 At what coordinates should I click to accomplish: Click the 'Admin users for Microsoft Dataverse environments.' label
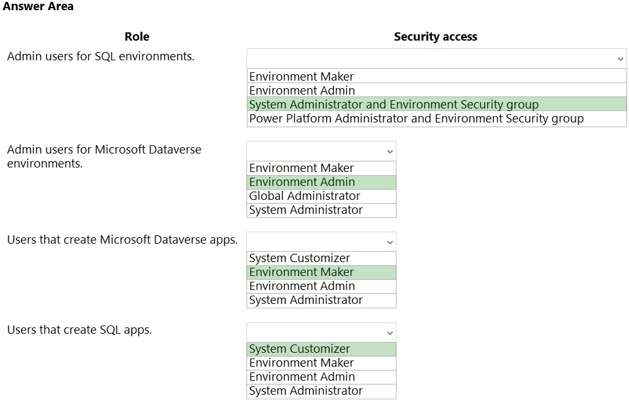coord(104,156)
